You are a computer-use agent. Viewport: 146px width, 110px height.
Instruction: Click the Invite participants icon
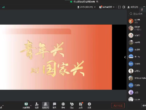[x=37, y=106]
